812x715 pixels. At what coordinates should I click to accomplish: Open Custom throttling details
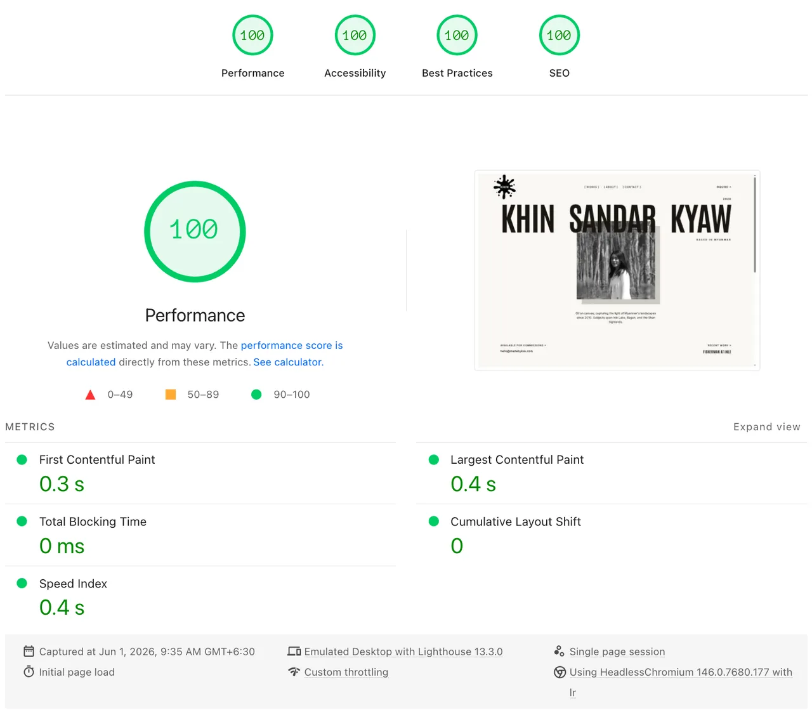click(x=346, y=672)
